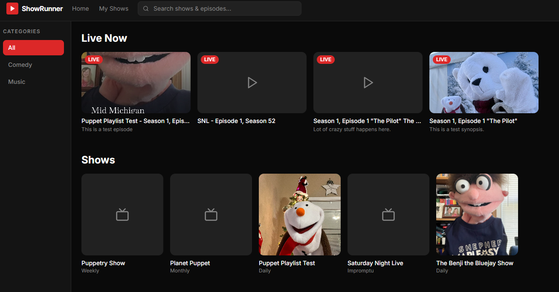Filter shows by Music category
The width and height of the screenshot is (559, 292).
(x=17, y=82)
